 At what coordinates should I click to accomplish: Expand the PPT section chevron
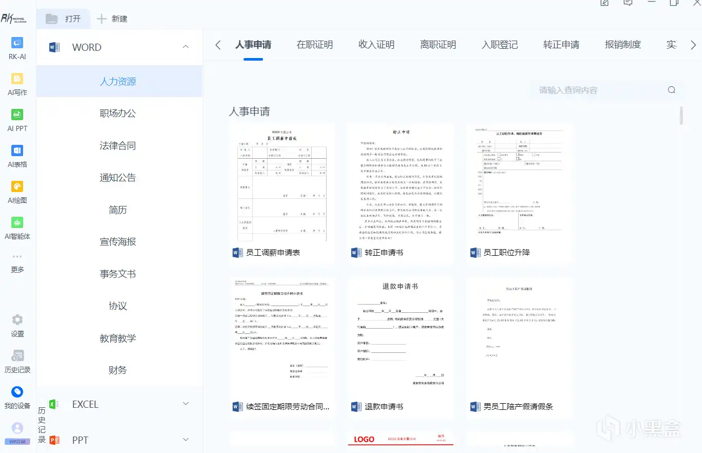[186, 440]
